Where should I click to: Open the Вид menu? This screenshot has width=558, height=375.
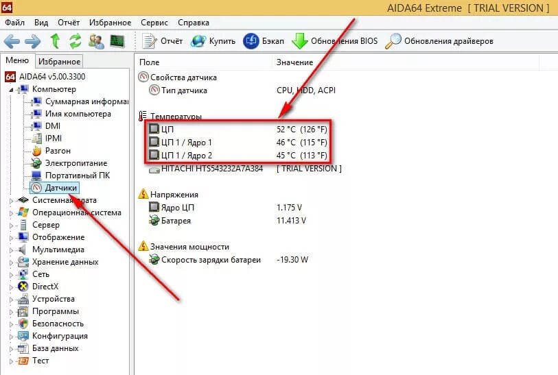point(41,23)
